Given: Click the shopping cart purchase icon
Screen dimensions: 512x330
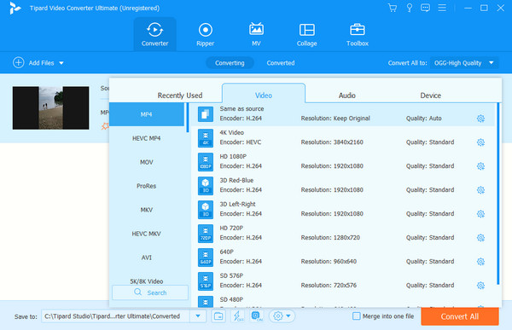Looking at the screenshot, I should (x=393, y=8).
